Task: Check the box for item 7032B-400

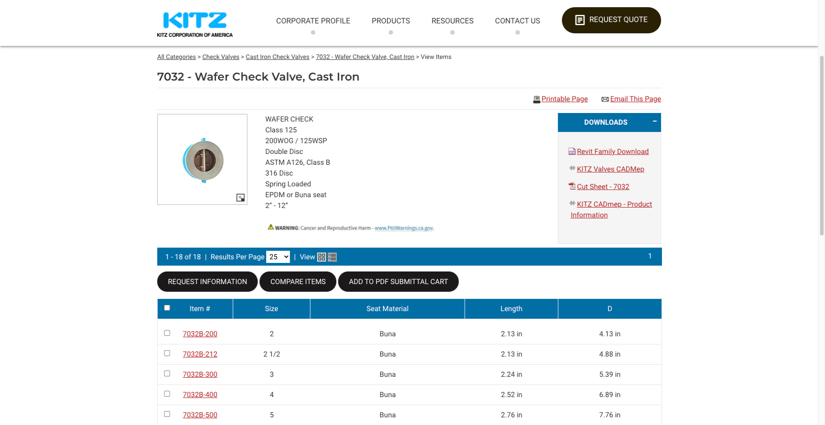Action: [x=167, y=394]
